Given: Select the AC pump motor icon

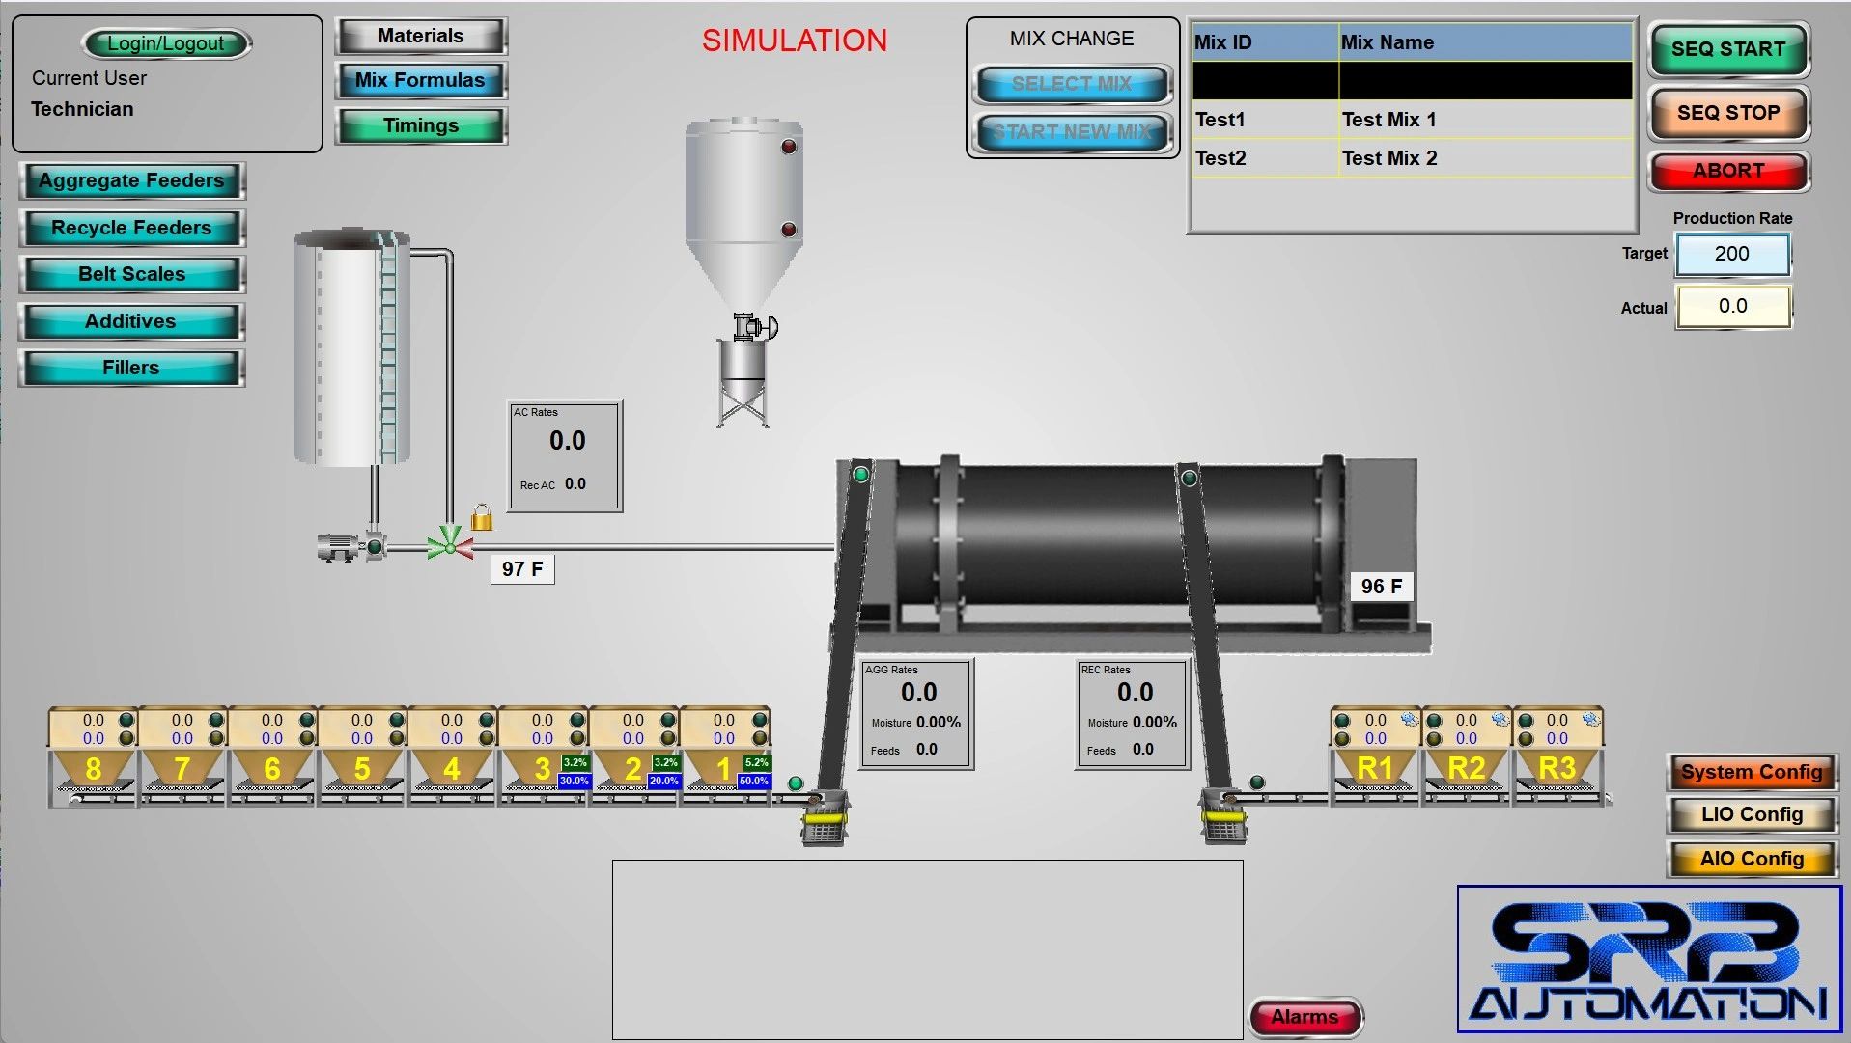Looking at the screenshot, I should coord(337,548).
